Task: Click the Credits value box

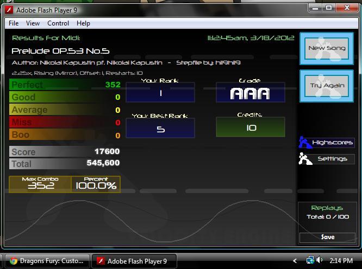Action: pos(251,127)
